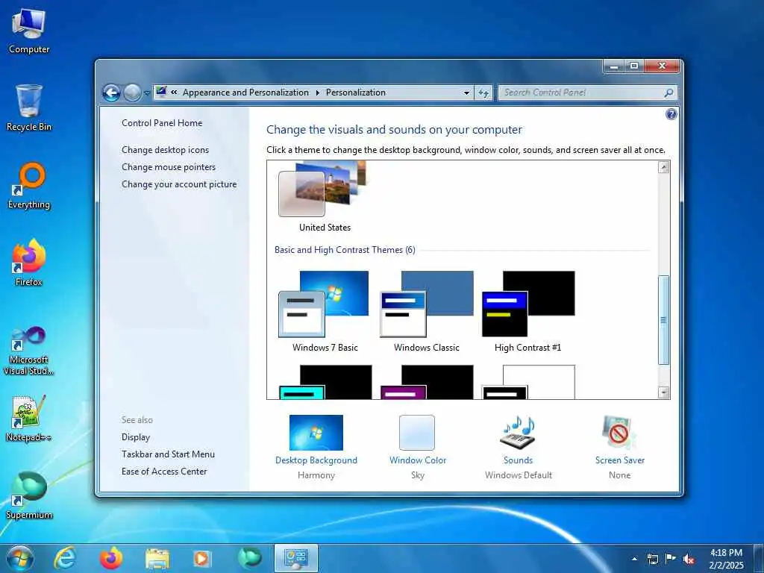The height and width of the screenshot is (573, 764).
Task: Select the Microsoft Visual Studio desktop shortcut
Action: click(29, 351)
